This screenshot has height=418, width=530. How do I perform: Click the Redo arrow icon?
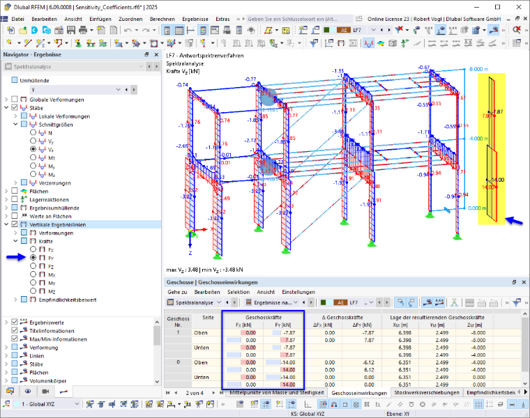[145, 30]
